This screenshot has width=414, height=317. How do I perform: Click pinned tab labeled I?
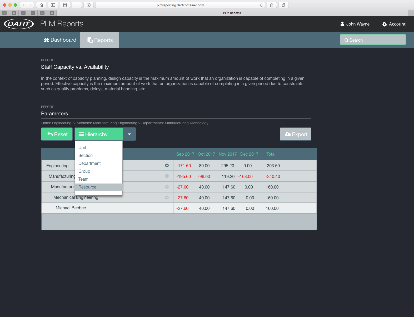coord(33,13)
